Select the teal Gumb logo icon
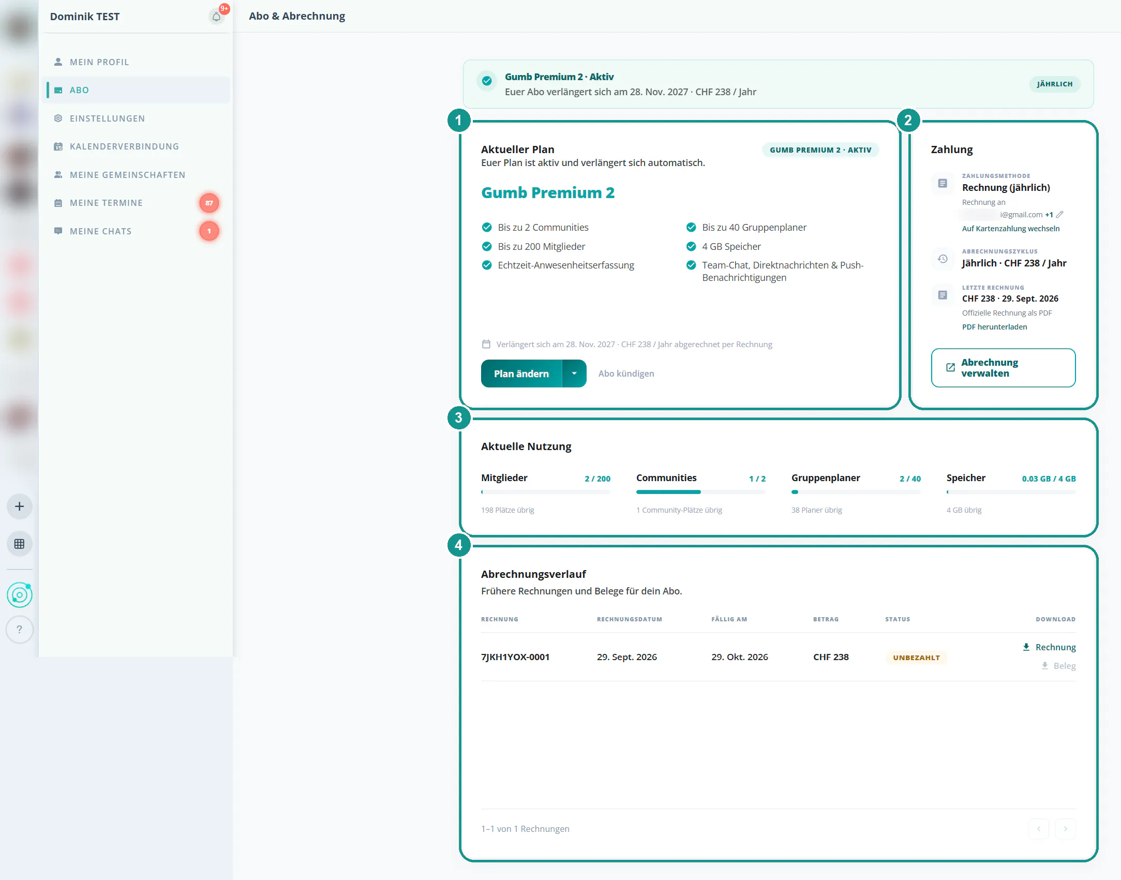 [x=20, y=595]
